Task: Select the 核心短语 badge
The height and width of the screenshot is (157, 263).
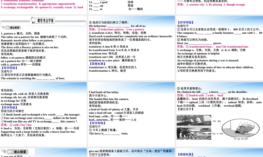Action: [18, 152]
